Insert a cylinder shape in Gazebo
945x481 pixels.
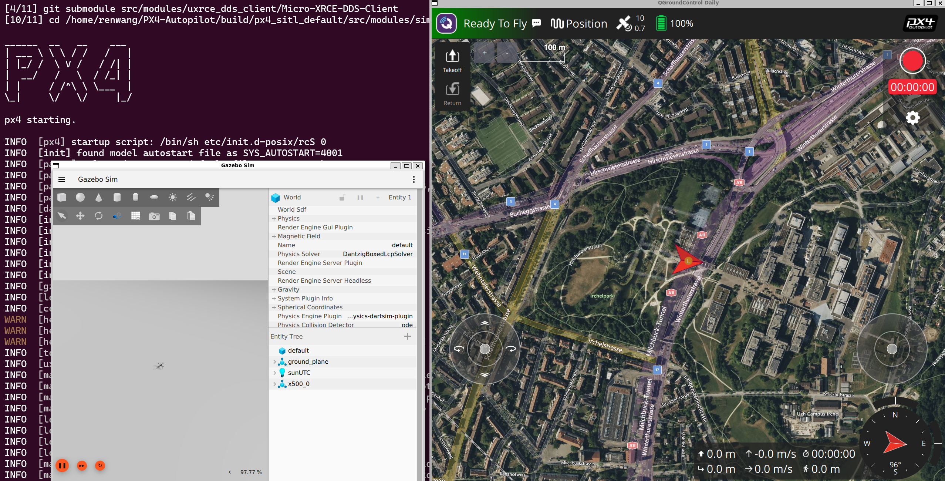[117, 197]
